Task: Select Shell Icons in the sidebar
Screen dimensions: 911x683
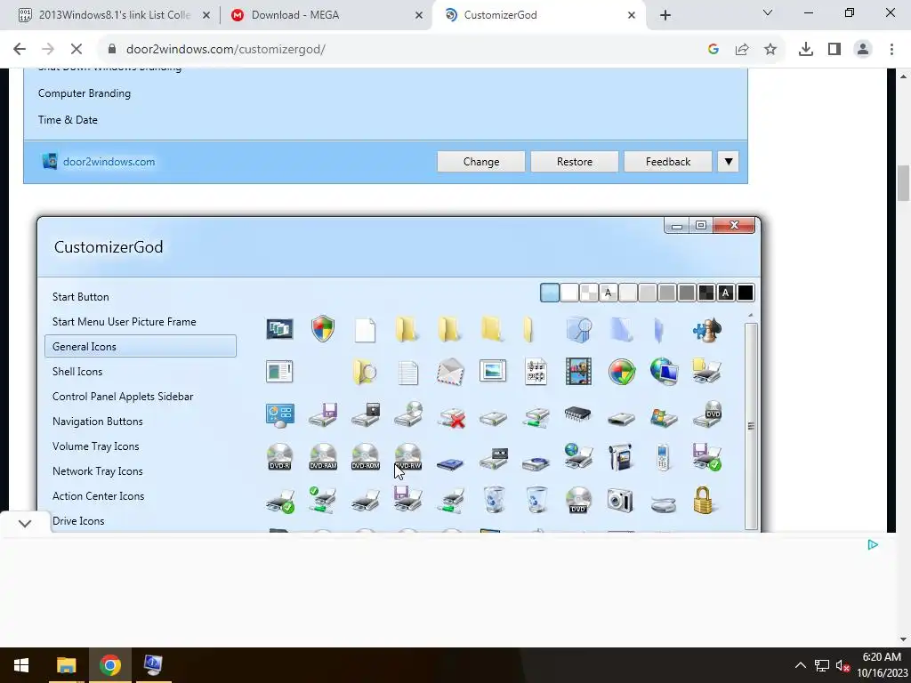Action: coord(77,371)
